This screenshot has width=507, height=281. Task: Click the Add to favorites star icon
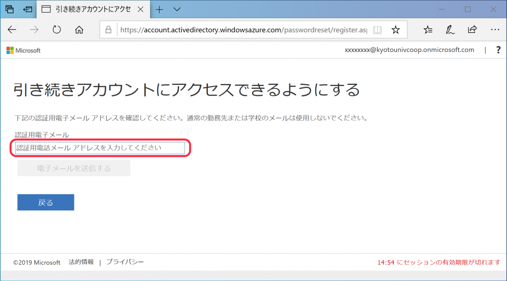click(395, 30)
